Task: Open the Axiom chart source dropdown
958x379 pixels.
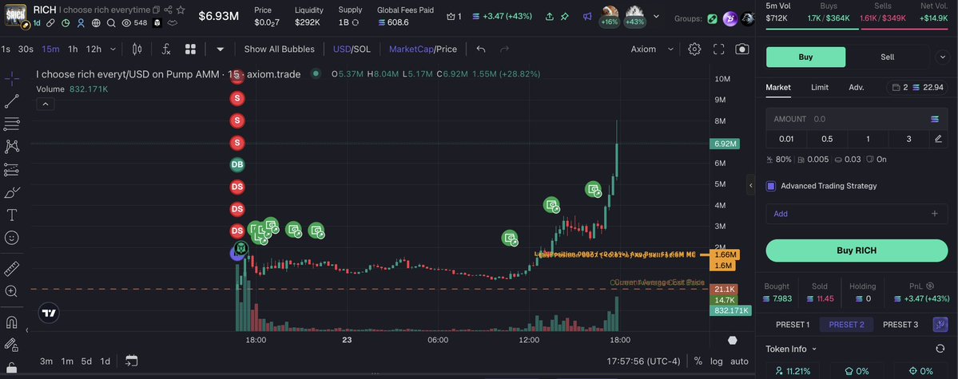Action: point(653,49)
